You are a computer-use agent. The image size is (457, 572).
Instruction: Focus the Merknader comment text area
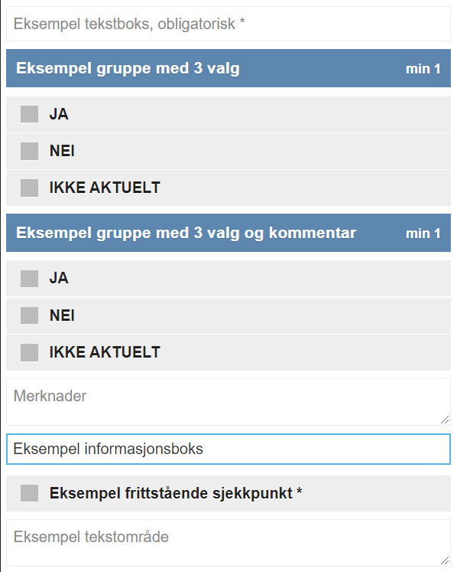point(228,402)
